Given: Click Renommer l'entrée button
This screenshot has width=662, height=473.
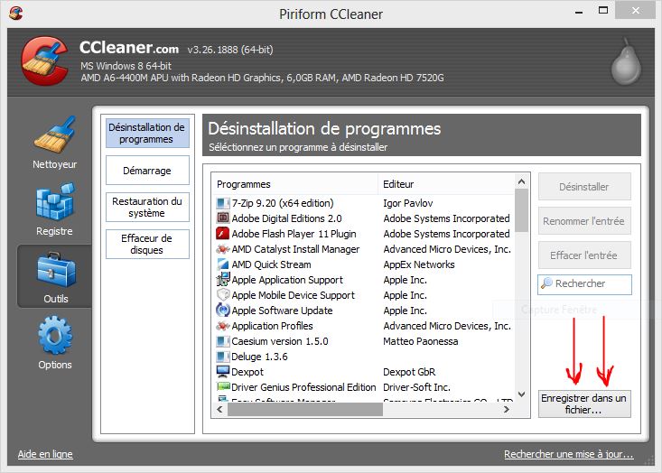Looking at the screenshot, I should [584, 220].
